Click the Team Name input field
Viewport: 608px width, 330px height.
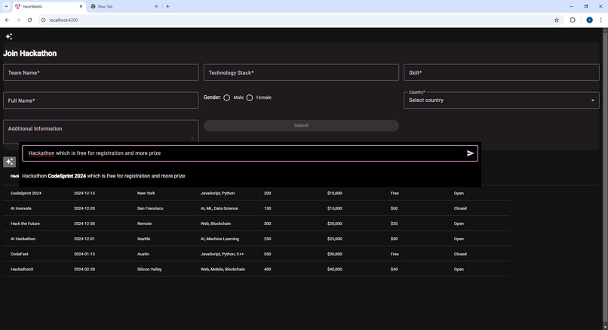[101, 72]
